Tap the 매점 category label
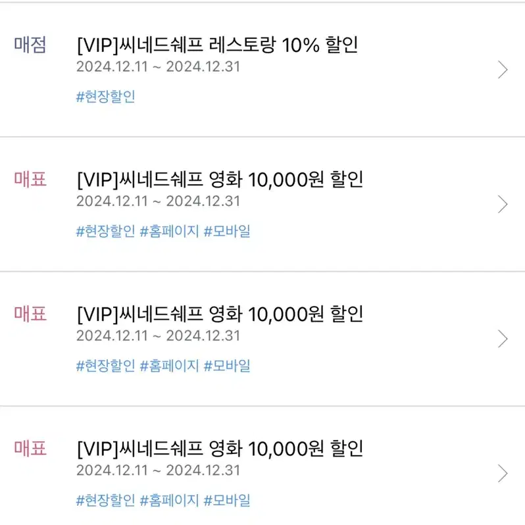The image size is (525, 525). pyautogui.click(x=30, y=45)
